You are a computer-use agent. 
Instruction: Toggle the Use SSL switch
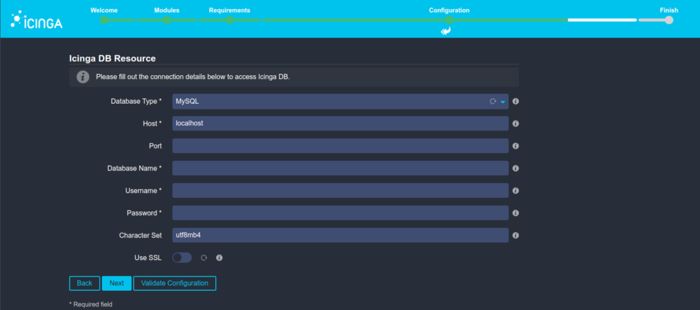(x=182, y=257)
